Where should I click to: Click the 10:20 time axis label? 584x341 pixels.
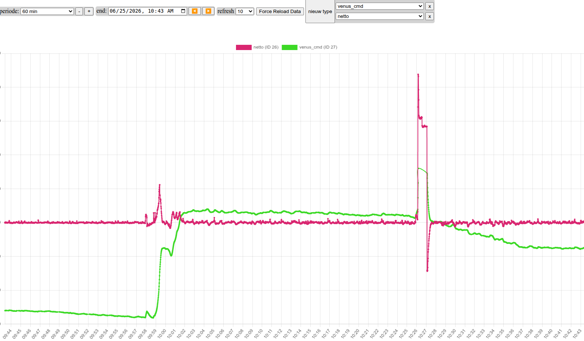point(355,334)
